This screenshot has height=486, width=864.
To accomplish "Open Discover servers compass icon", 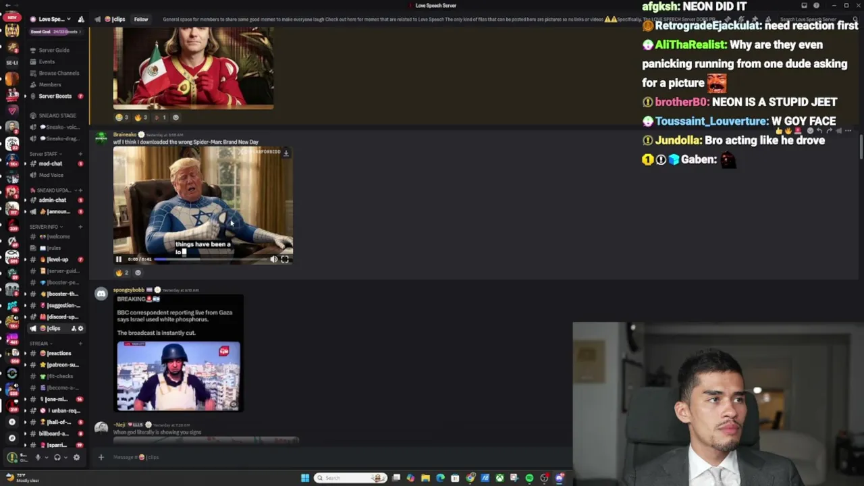I will point(11,437).
